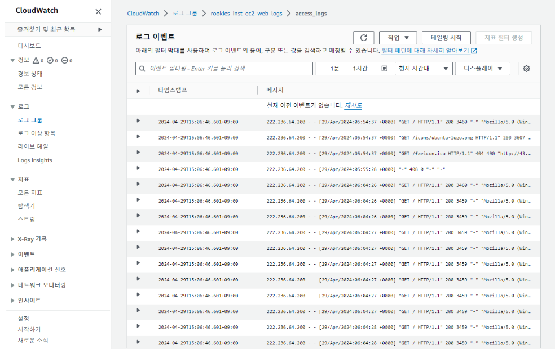
Task: Open 모든 지표 in the sidebar
Action: (x=30, y=193)
